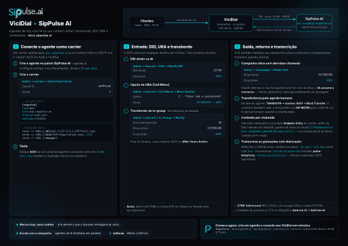Open the docs.sippulse.ai link under the title
The height and width of the screenshot is (246, 348).
[40, 35]
